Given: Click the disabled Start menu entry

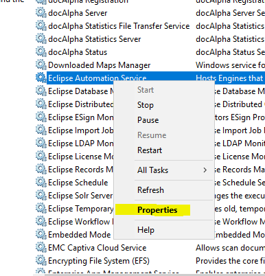Looking at the screenshot, I should pos(146,90).
